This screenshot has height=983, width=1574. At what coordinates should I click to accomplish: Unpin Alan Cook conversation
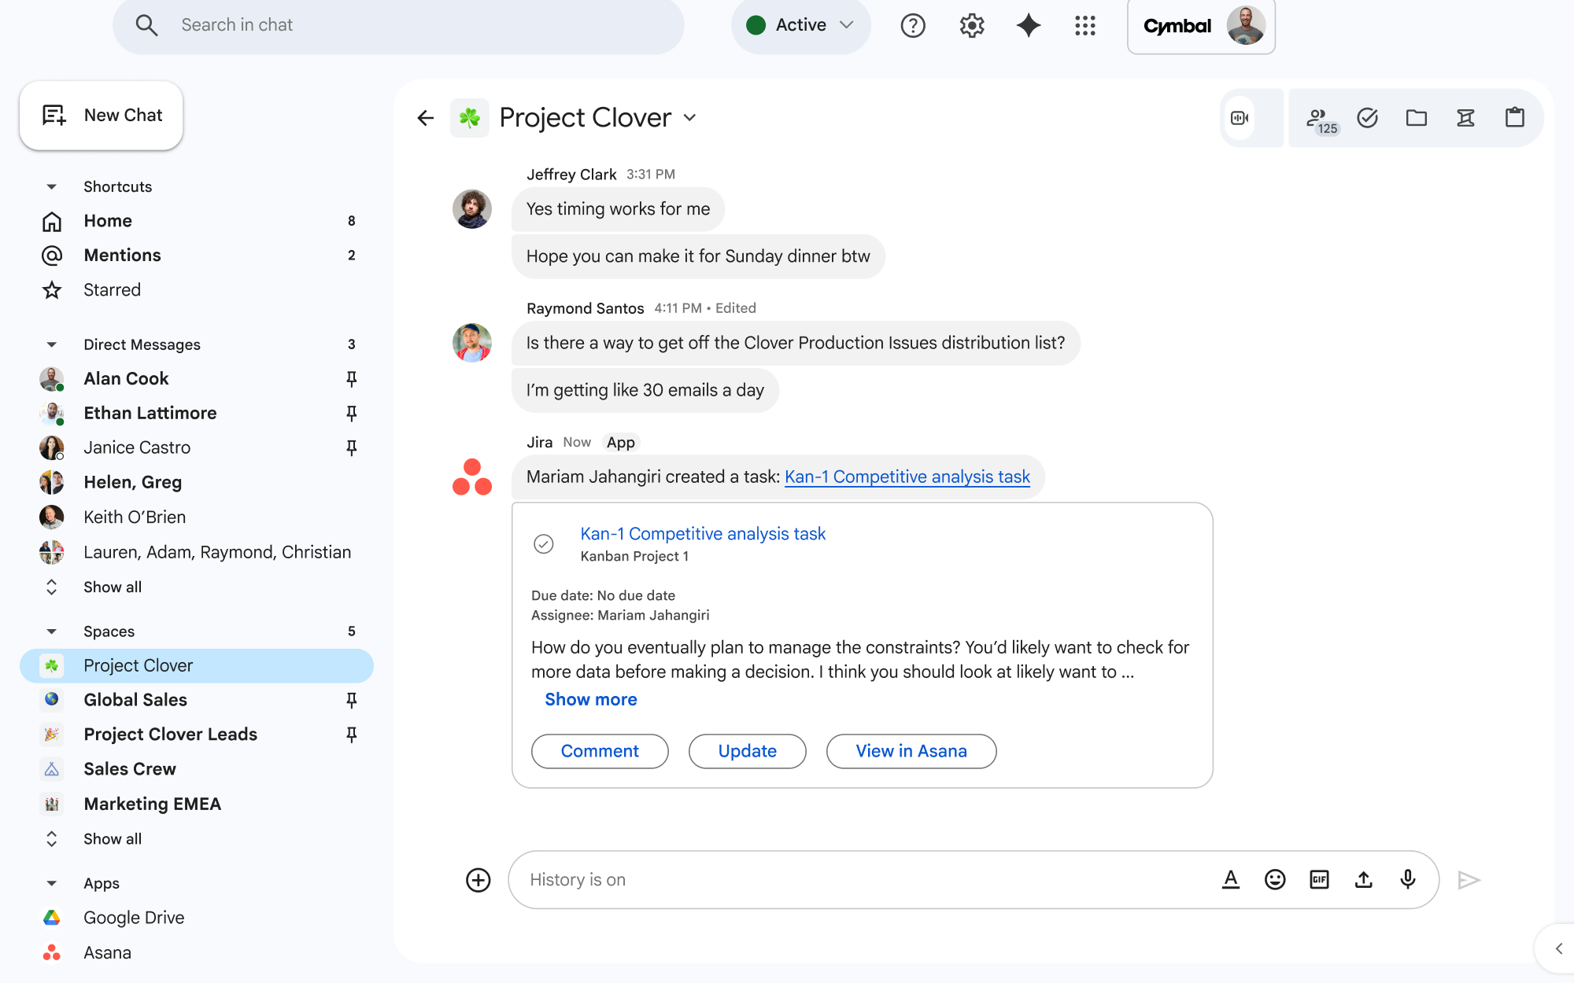(352, 379)
